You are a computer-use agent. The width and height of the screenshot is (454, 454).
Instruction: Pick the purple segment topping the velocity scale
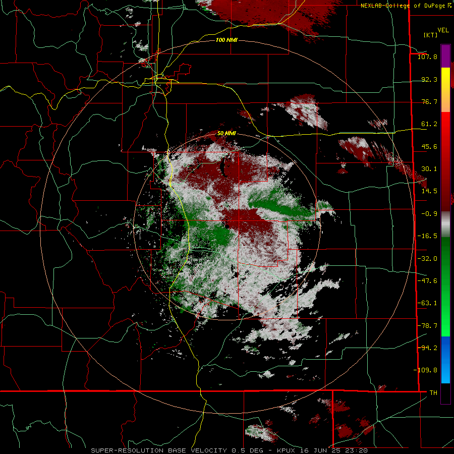(445, 56)
